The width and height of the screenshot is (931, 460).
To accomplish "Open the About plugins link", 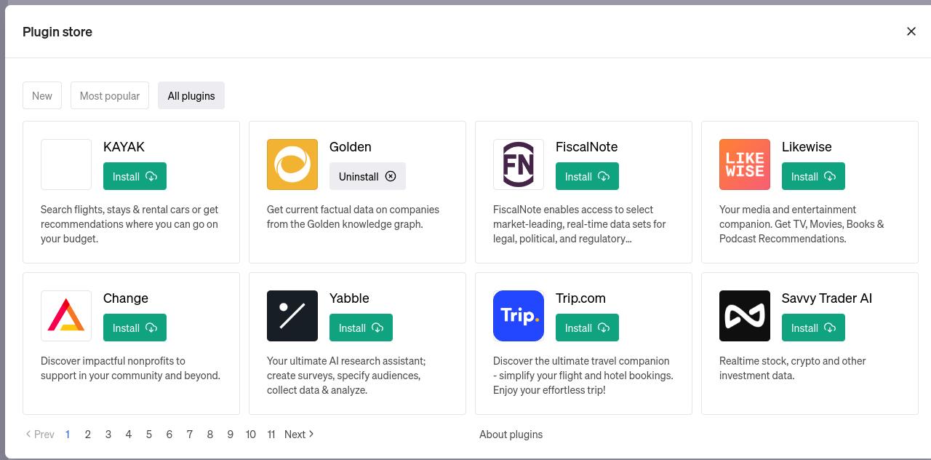I will click(511, 435).
